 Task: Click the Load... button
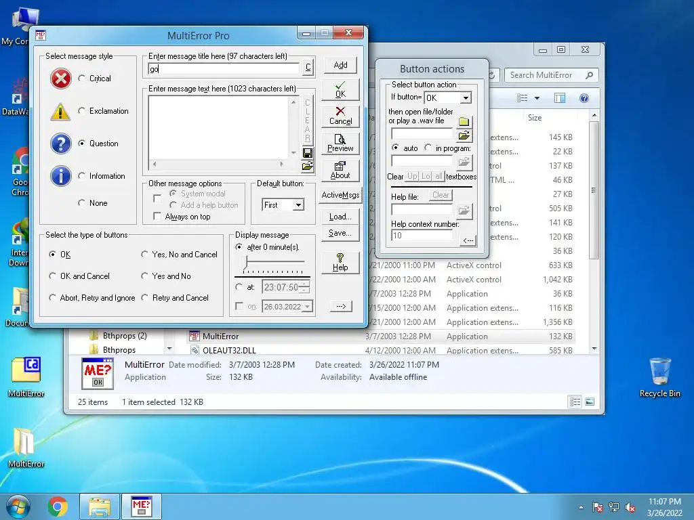pyautogui.click(x=340, y=217)
